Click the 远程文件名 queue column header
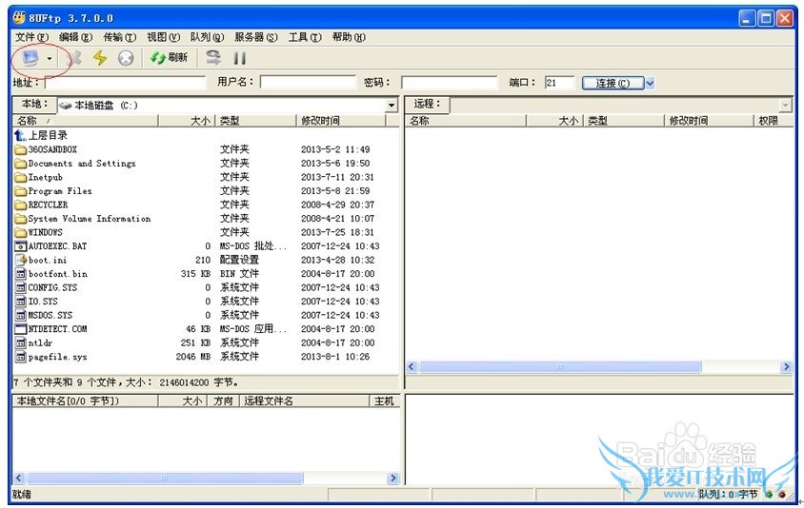This screenshot has height=508, width=804. tap(305, 401)
